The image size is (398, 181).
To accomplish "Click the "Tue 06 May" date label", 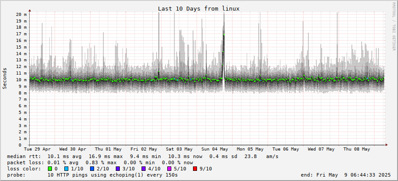I will (286, 149).
